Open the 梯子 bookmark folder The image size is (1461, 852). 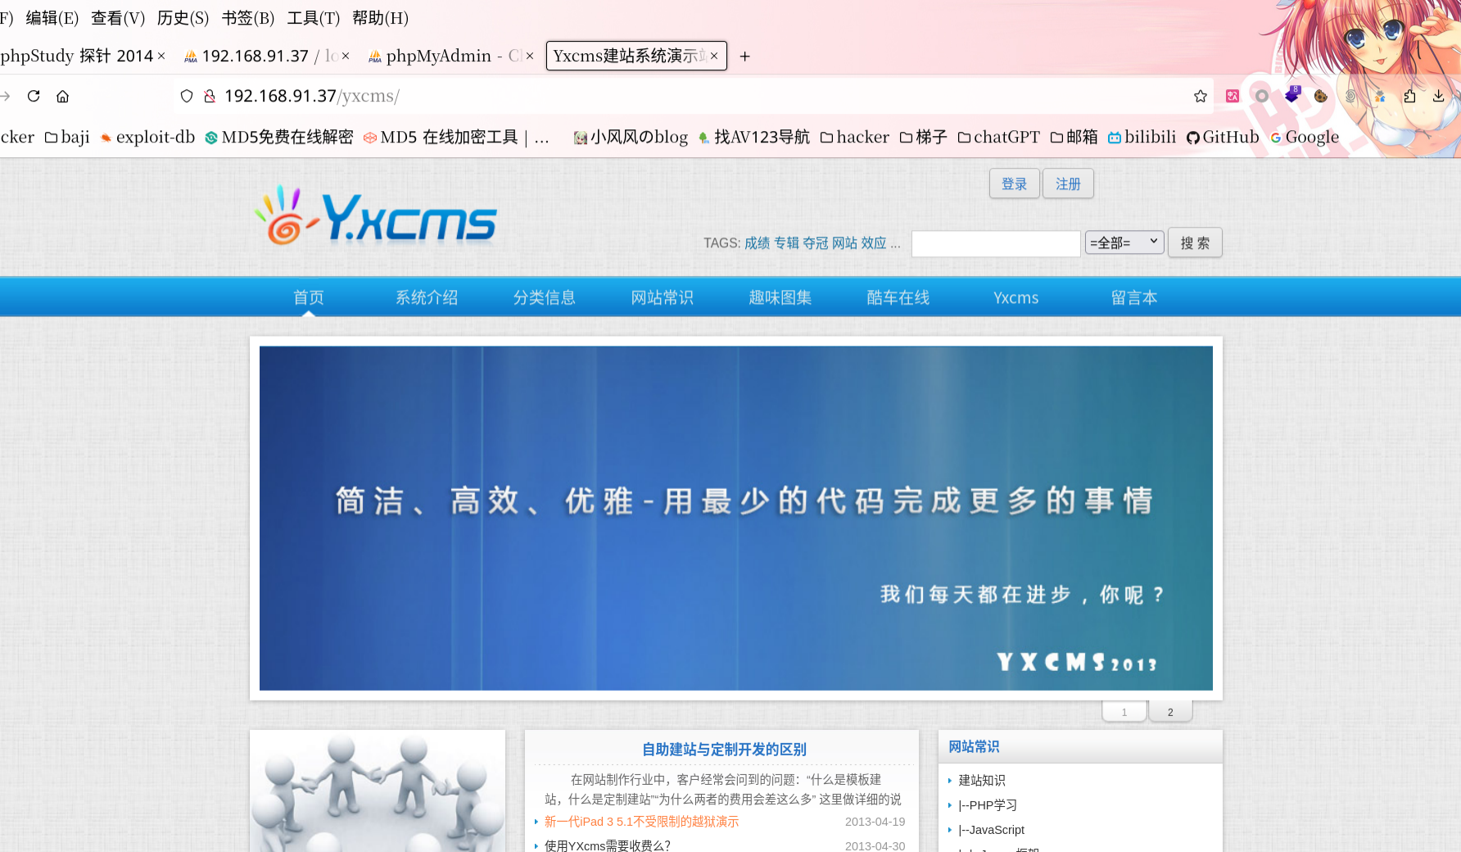923,137
